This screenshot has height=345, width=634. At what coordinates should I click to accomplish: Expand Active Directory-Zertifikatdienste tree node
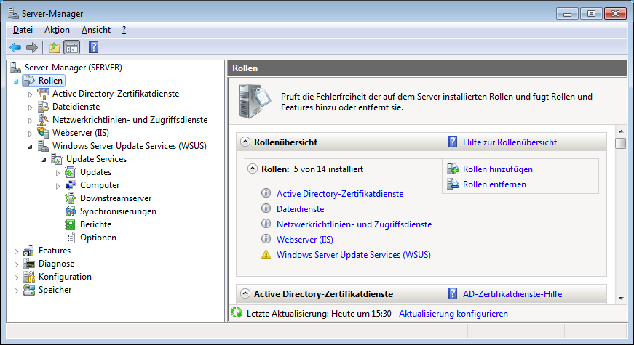point(31,94)
